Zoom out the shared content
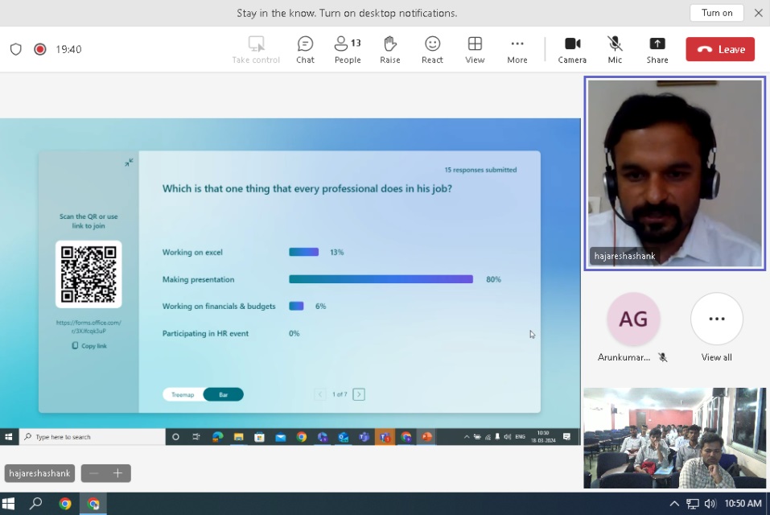 (94, 473)
